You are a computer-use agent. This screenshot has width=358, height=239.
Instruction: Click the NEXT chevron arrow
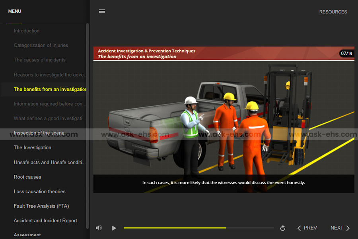point(348,228)
